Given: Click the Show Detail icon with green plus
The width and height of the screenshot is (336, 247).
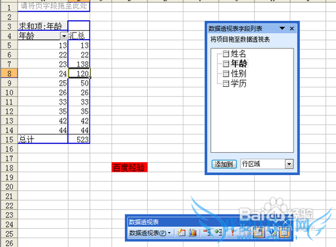Looking at the screenshot, I should coord(218,233).
